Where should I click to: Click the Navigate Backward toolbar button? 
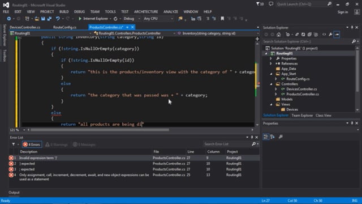[9, 19]
